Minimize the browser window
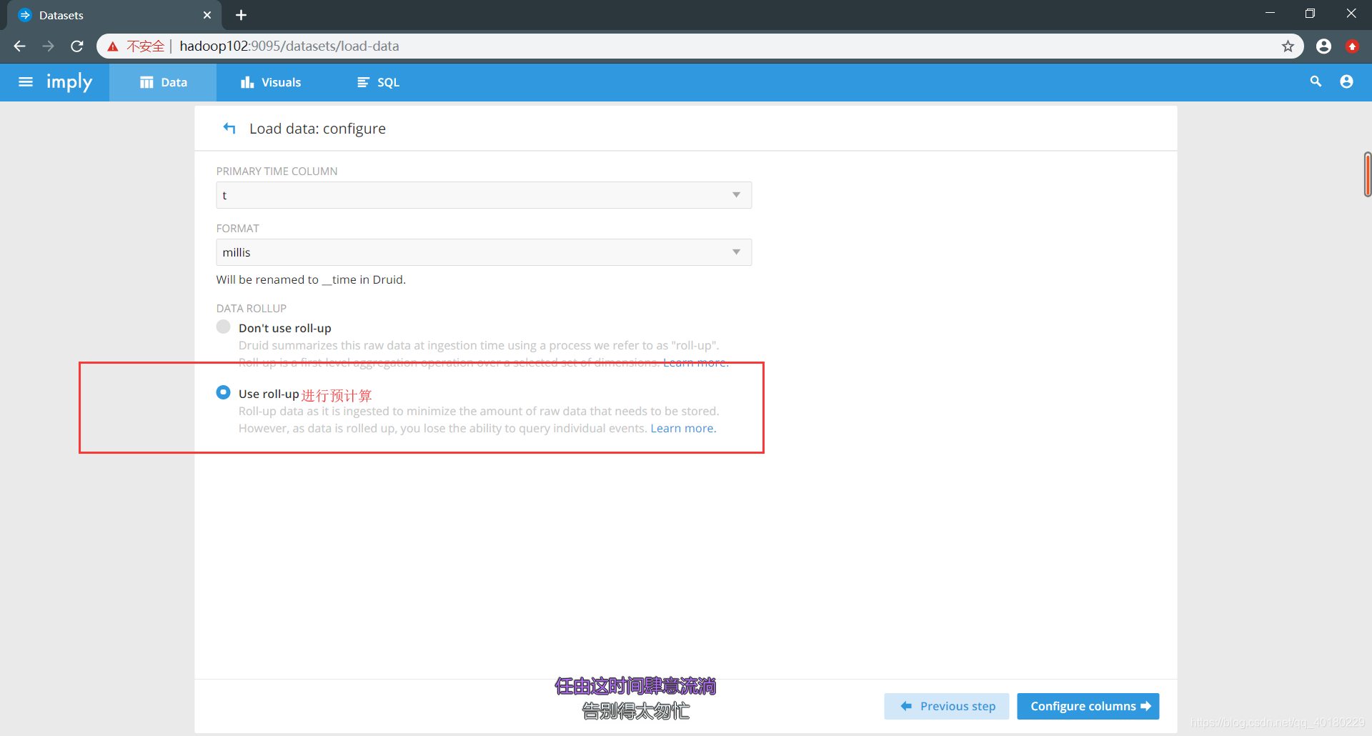The image size is (1372, 736). coord(1270,13)
